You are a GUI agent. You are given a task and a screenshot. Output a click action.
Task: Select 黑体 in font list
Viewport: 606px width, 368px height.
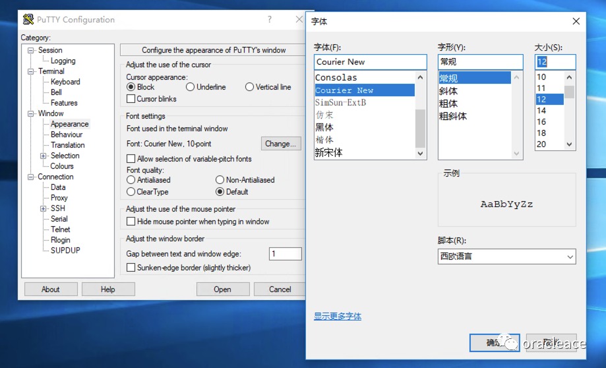coord(365,127)
